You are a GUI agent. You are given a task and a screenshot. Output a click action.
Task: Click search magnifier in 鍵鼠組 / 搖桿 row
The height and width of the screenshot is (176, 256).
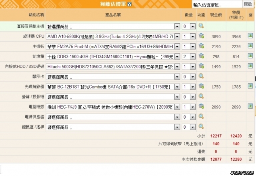coord(201,127)
